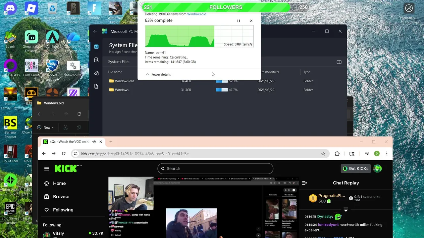Image resolution: width=424 pixels, height=238 pixels.
Task: Refresh the Windows.old Explorer window
Action: (79, 114)
